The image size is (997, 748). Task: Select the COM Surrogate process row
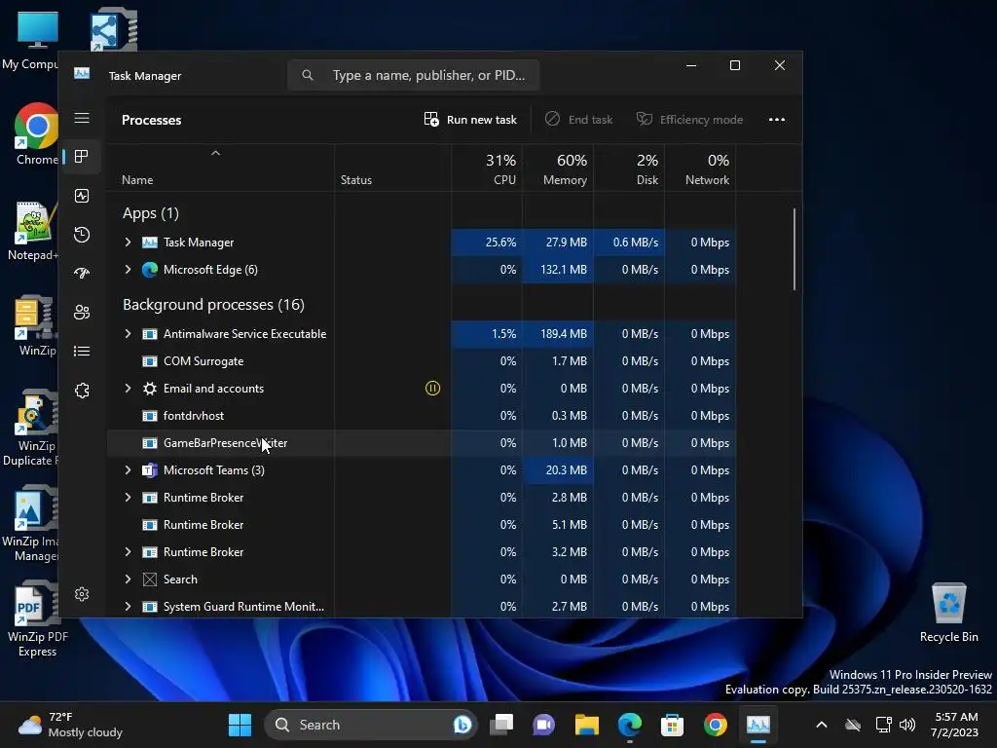point(422,361)
